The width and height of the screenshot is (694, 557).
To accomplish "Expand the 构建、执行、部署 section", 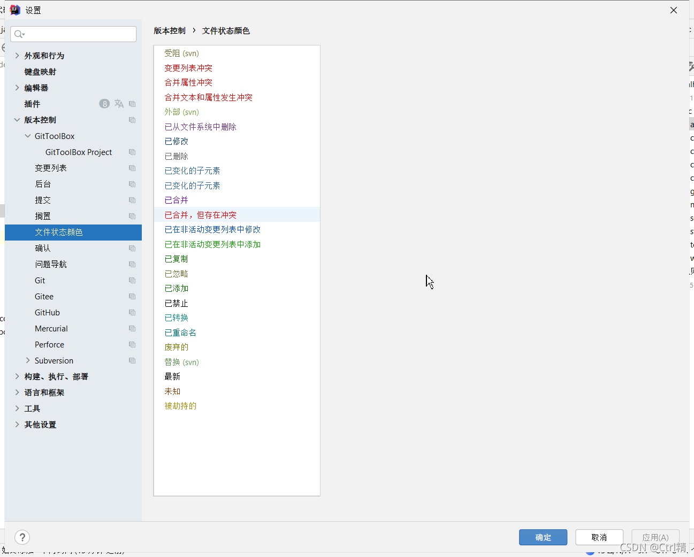I will 17,376.
